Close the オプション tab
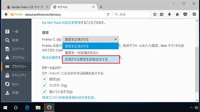Viewport: 200px width, 112px height. click(93, 7)
